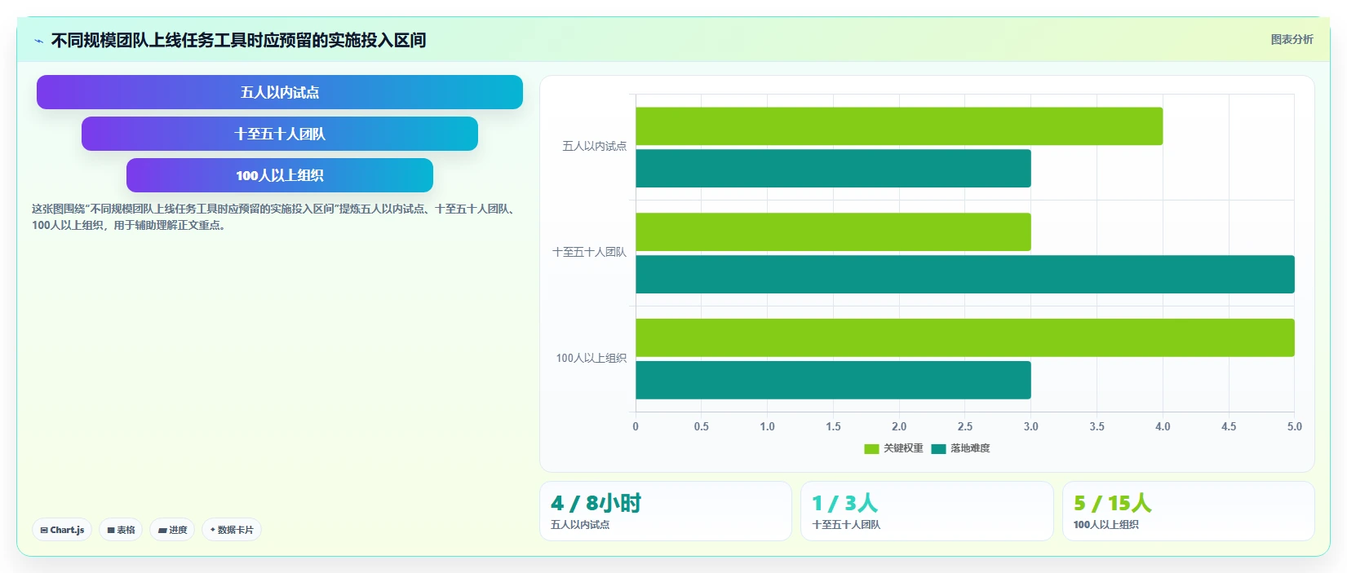Click the 2.5 x-axis tick label
This screenshot has width=1347, height=573.
click(x=965, y=426)
